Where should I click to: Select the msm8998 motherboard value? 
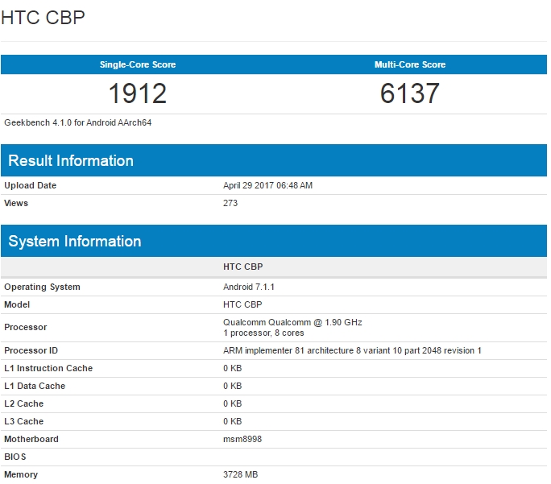[242, 439]
